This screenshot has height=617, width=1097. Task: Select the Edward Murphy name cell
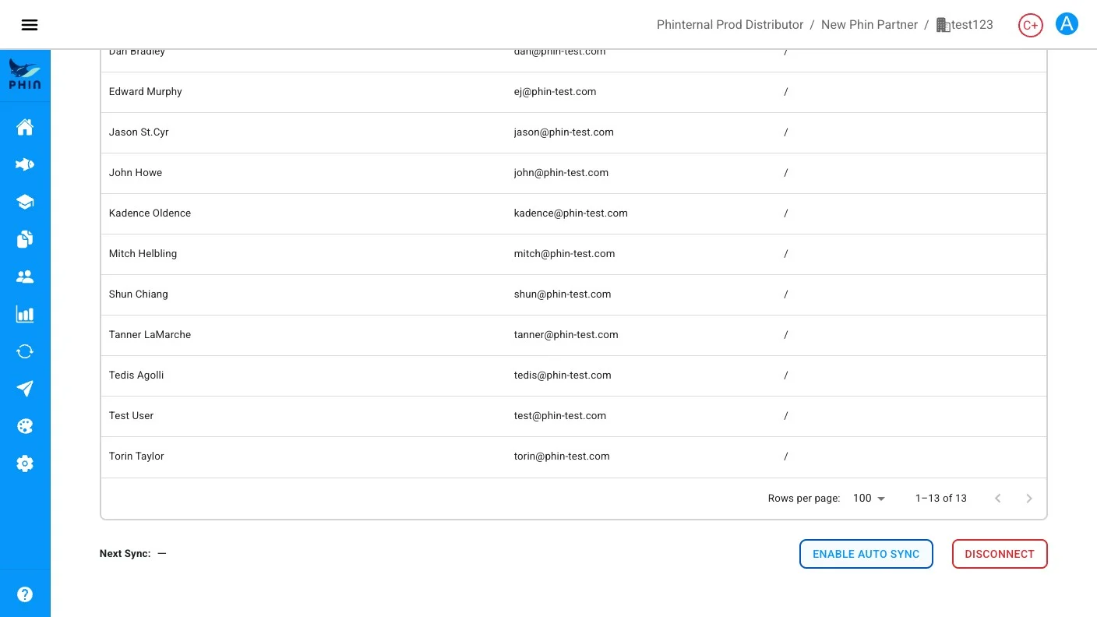[x=146, y=92]
